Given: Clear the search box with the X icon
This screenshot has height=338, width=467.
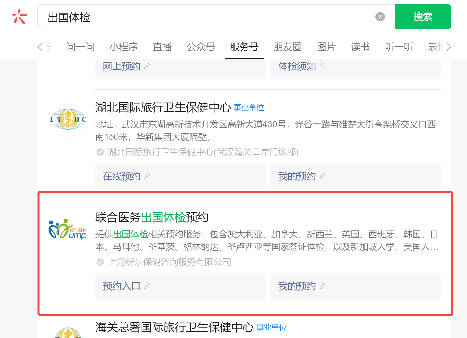Looking at the screenshot, I should click(380, 17).
